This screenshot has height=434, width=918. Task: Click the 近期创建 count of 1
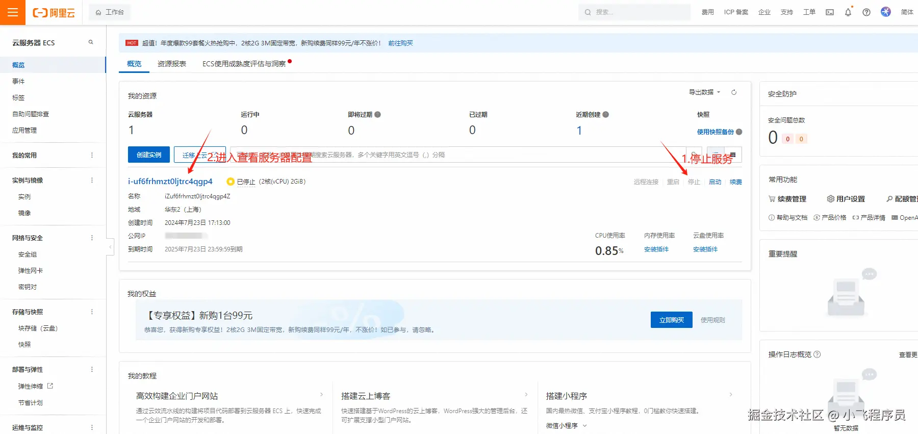click(x=579, y=131)
